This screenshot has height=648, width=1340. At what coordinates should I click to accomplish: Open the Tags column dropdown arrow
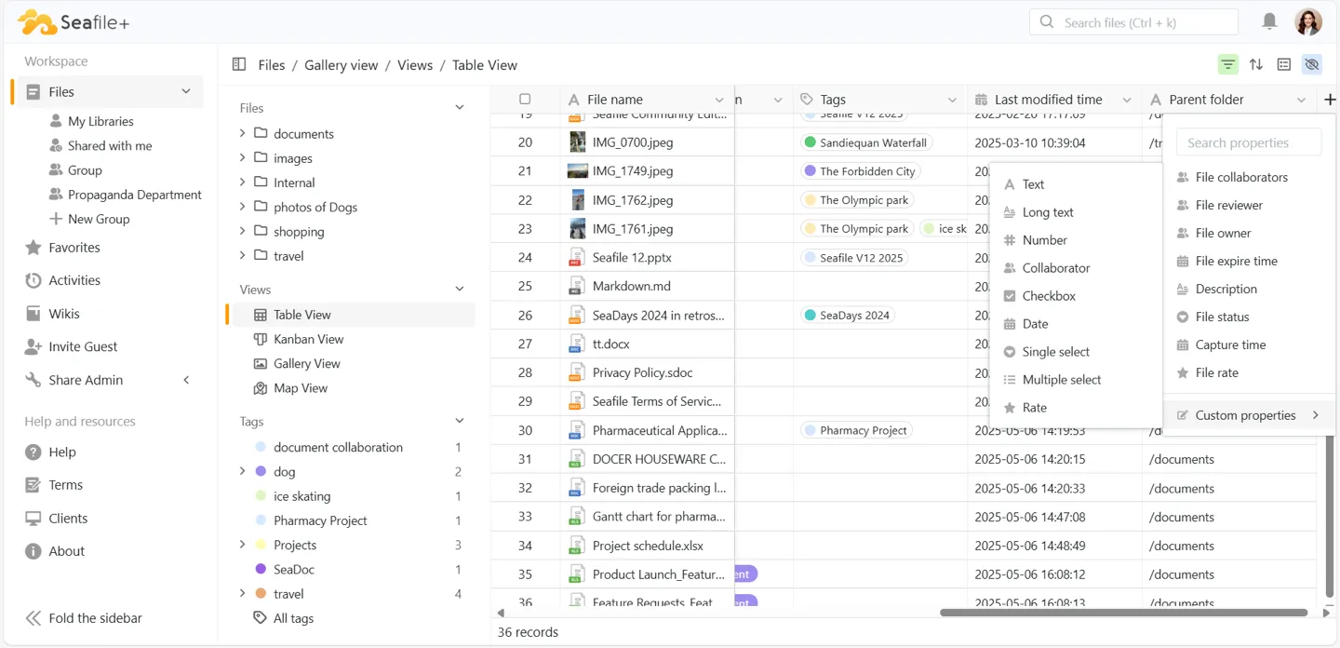[x=952, y=100]
